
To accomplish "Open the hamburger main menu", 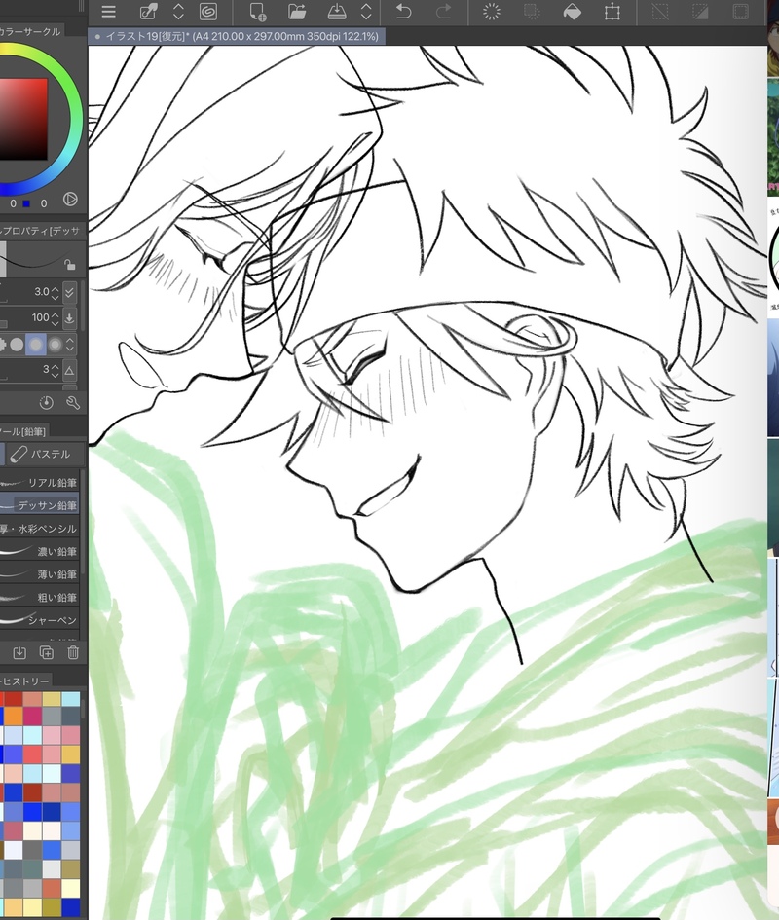I will 109,12.
